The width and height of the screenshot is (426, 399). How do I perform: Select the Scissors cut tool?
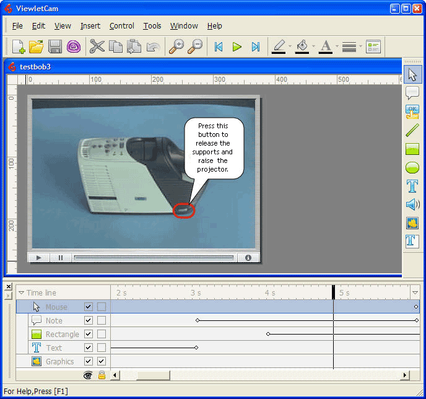[97, 46]
